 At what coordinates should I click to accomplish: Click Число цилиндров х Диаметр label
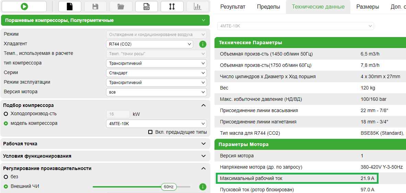point(268,76)
